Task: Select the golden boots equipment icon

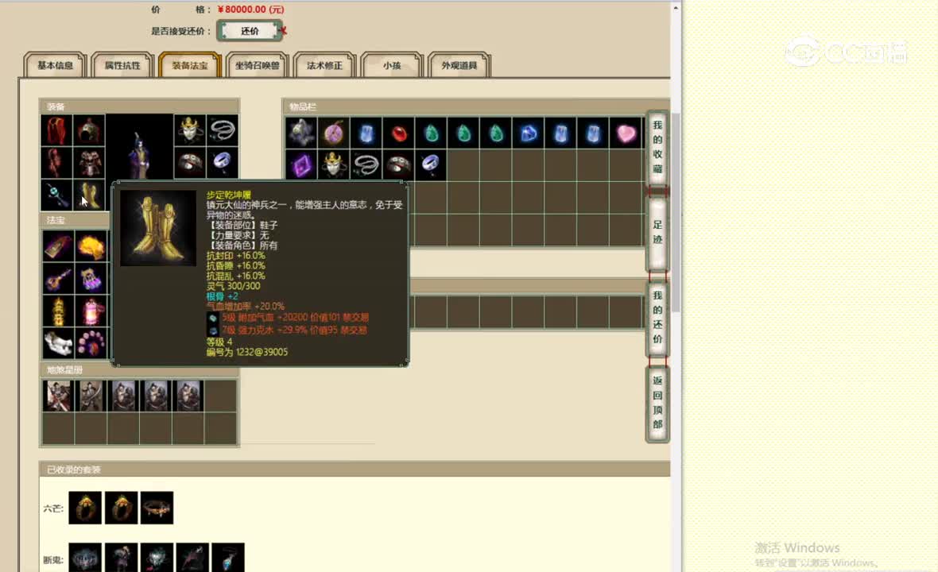Action: click(89, 195)
